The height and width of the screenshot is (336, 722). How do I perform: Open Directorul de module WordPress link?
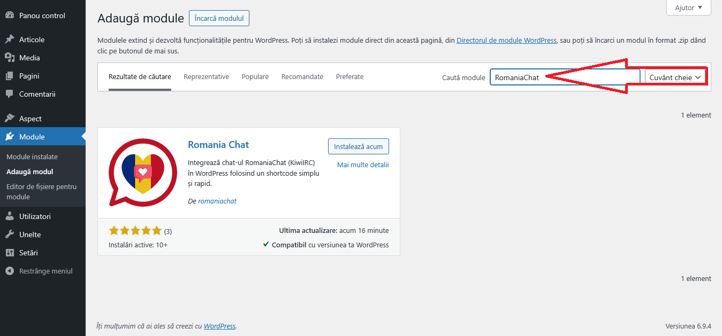pyautogui.click(x=506, y=40)
